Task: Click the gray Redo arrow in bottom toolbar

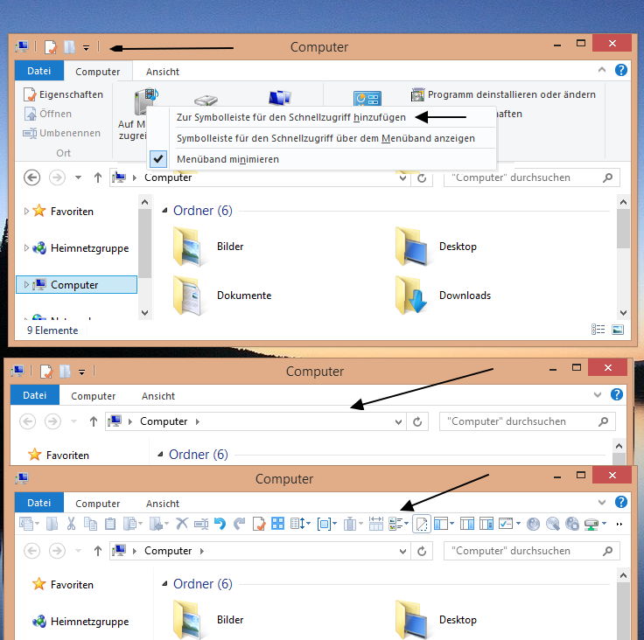Action: 239,524
